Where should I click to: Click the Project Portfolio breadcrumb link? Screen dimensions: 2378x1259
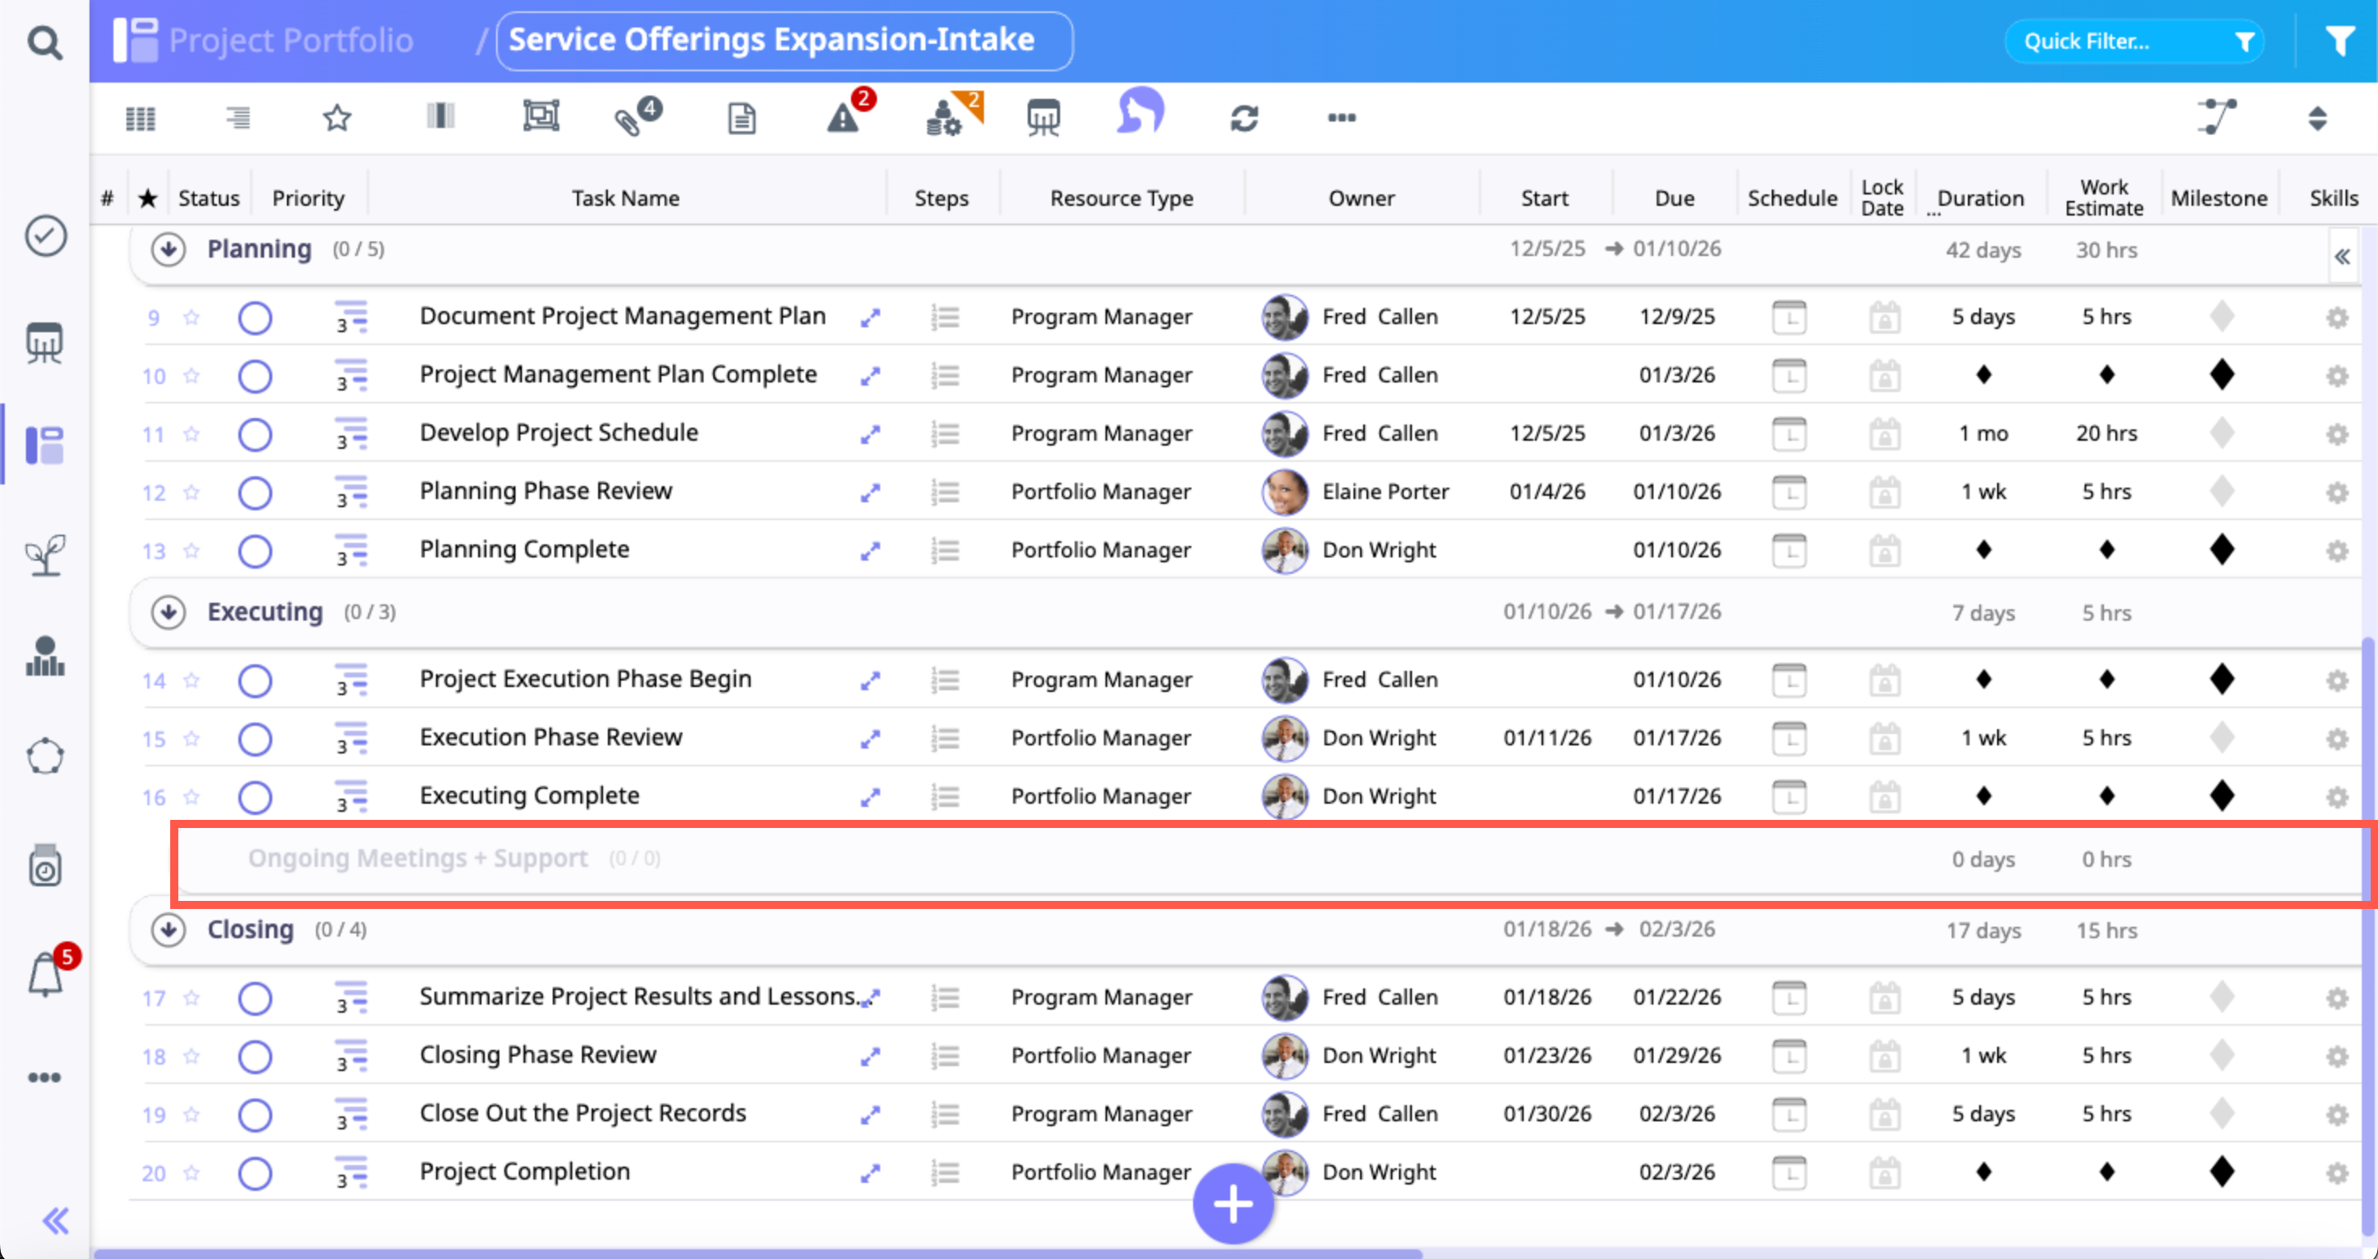290,41
